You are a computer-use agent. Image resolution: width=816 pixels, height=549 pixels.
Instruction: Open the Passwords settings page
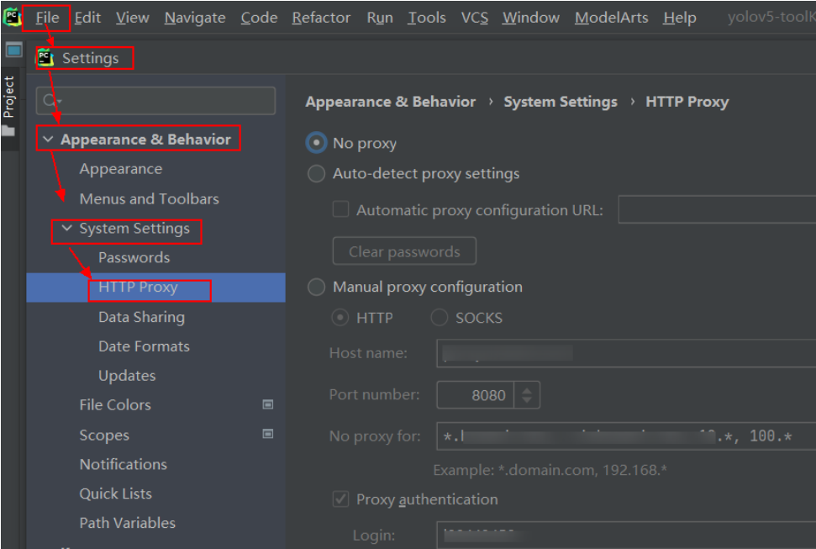134,257
